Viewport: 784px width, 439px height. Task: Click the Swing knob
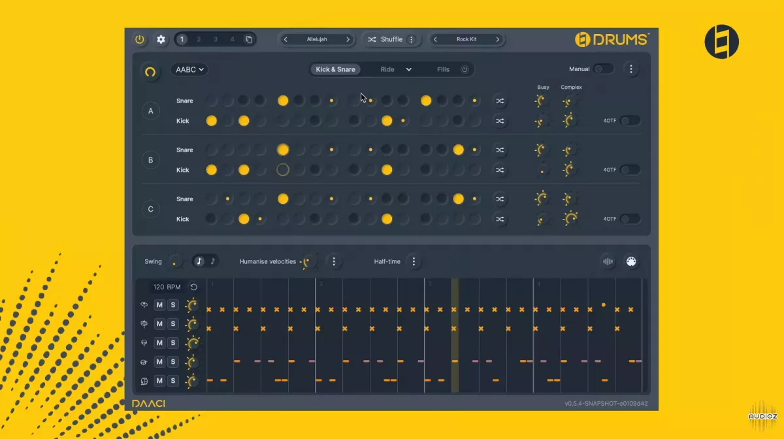(175, 262)
